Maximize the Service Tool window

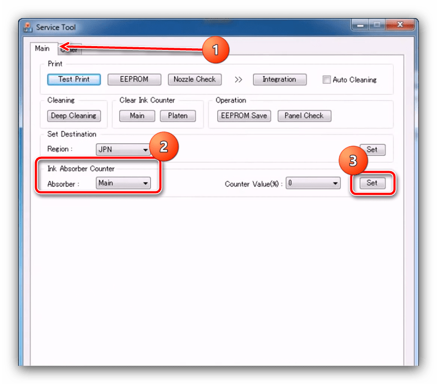[377, 25]
